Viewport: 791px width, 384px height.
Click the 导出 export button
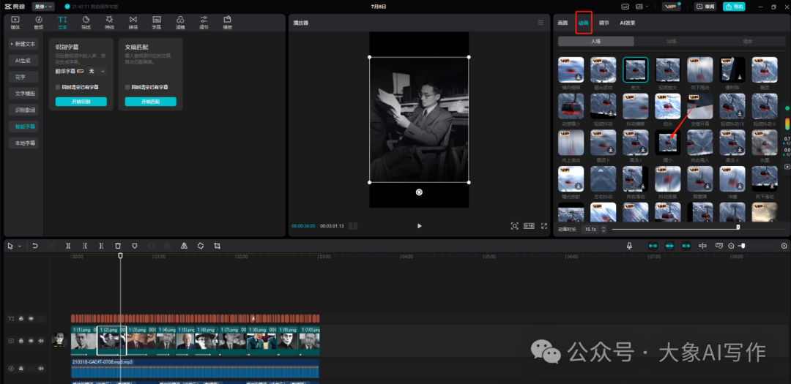click(734, 7)
